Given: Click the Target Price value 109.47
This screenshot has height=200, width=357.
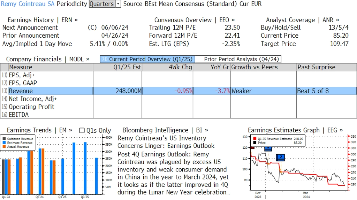Looking at the screenshot, I should click(339, 44).
